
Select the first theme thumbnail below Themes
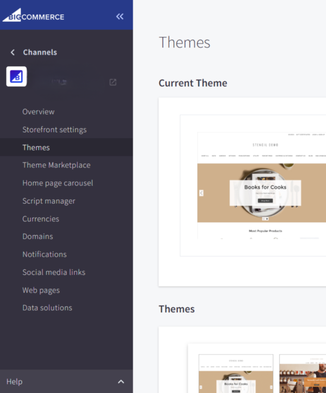(236, 373)
